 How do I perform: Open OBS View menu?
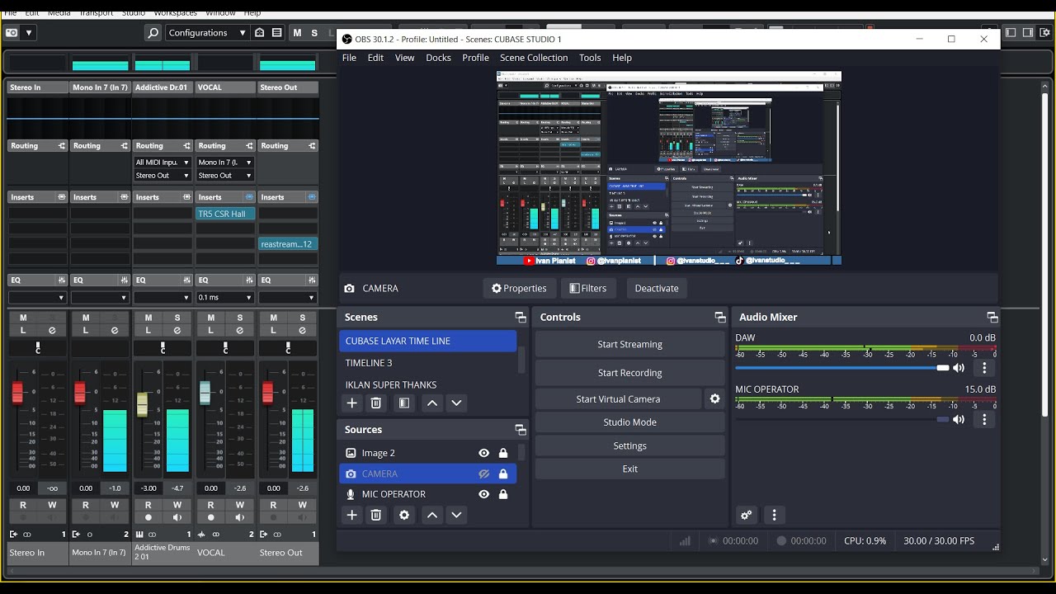pyautogui.click(x=404, y=58)
